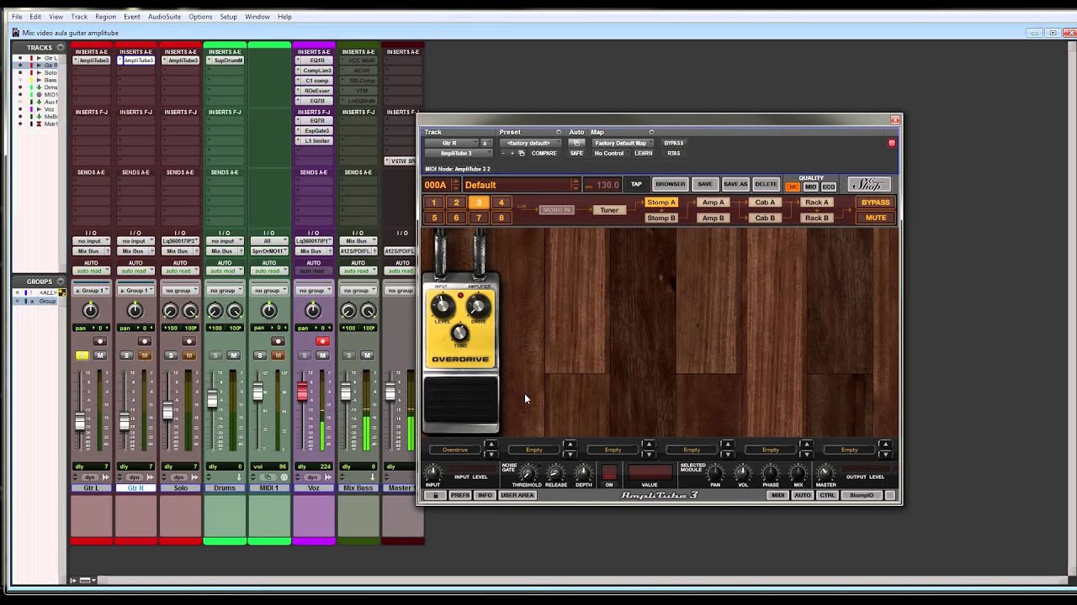
Task: Select MID quality mode
Action: (x=810, y=187)
